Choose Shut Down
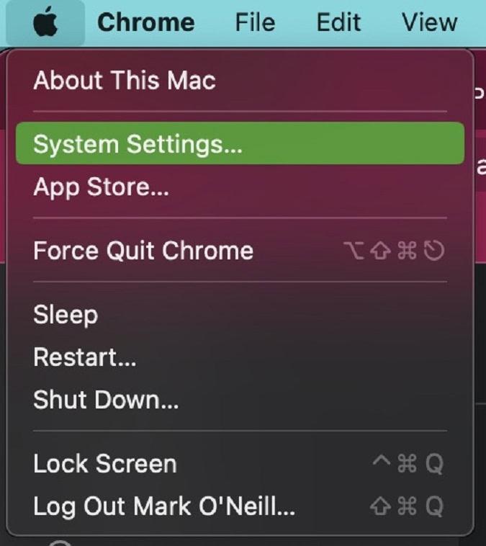This screenshot has height=546, width=486. click(x=105, y=399)
